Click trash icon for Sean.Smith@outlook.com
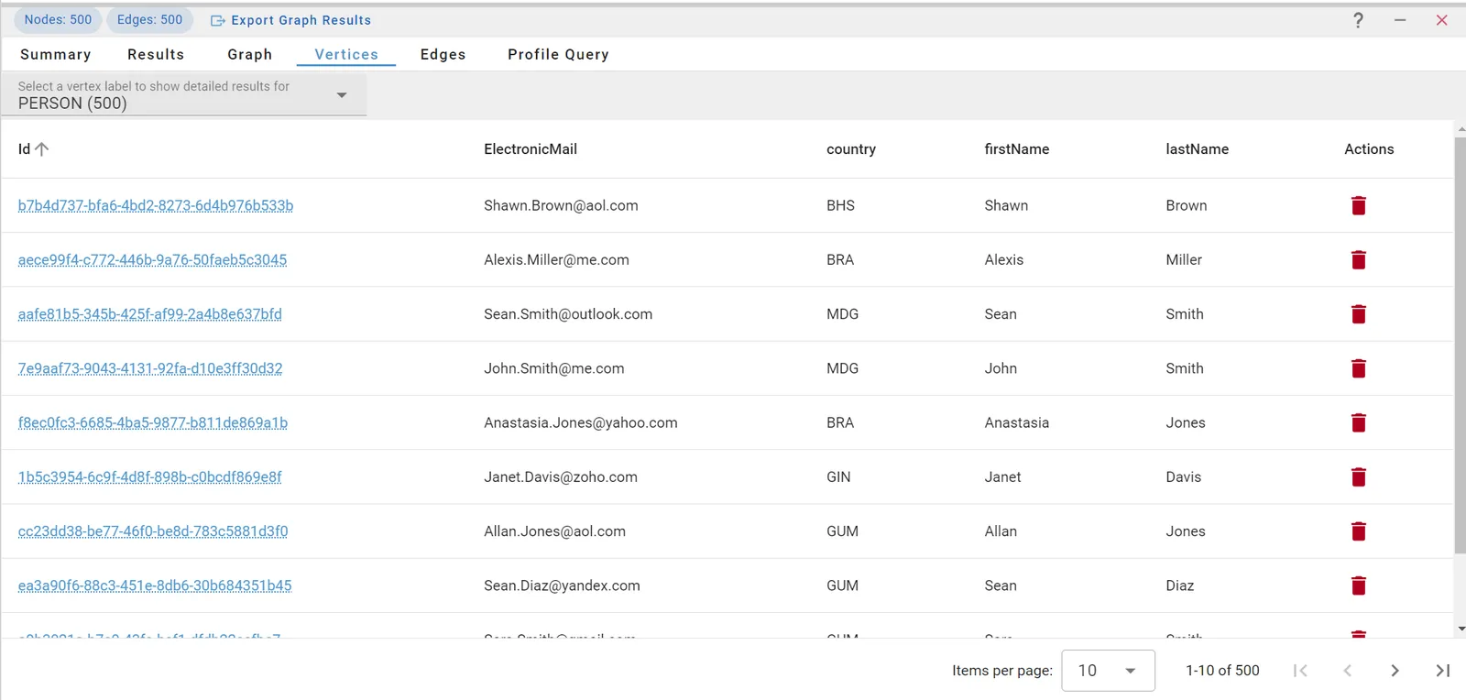Viewport: 1466px width, 700px height. click(1359, 314)
